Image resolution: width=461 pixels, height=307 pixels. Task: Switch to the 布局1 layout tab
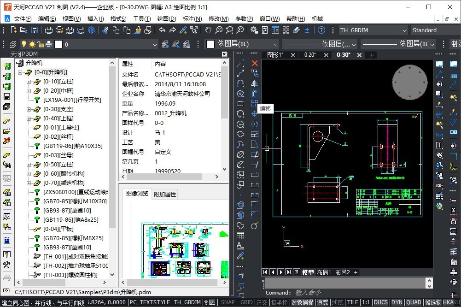click(324, 272)
